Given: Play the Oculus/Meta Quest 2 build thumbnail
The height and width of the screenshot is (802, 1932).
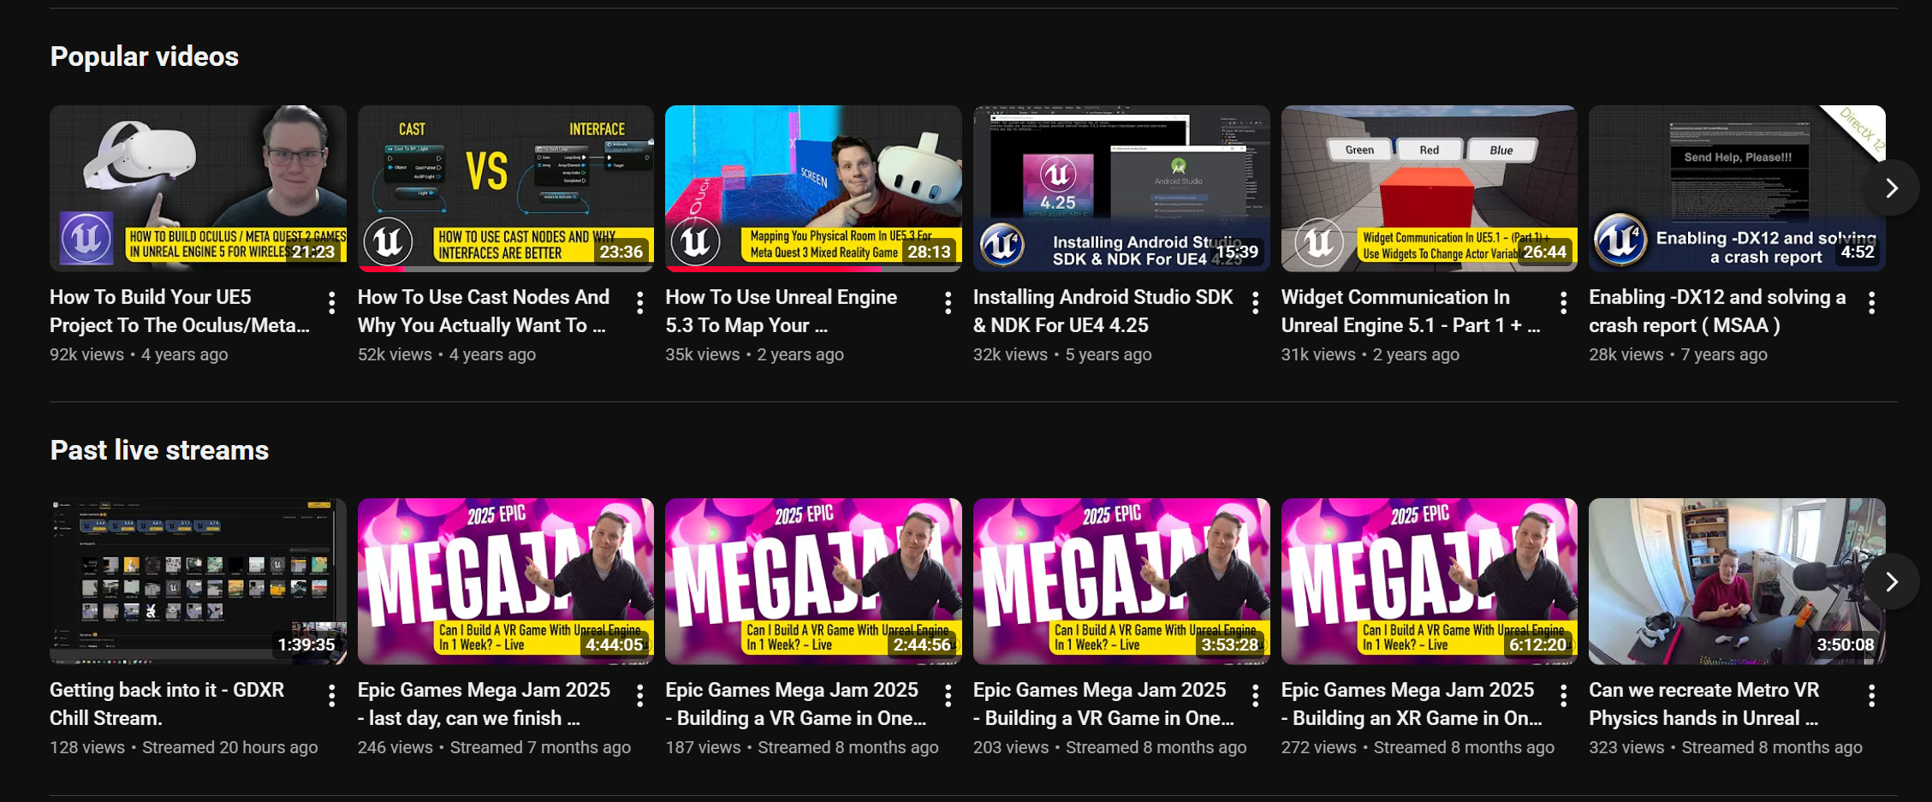Looking at the screenshot, I should click(198, 188).
